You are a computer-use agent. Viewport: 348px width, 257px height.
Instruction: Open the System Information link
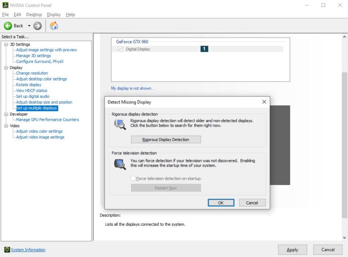coord(28,250)
